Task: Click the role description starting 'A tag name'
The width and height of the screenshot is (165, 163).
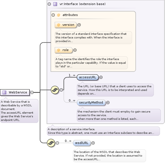Action: pos(91,63)
